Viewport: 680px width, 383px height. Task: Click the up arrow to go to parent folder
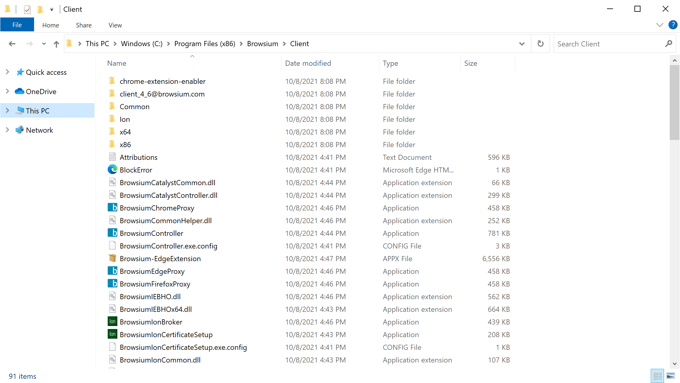coord(56,44)
